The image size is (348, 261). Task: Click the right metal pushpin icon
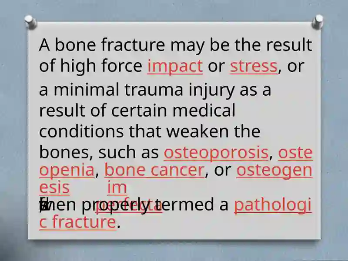(318, 22)
